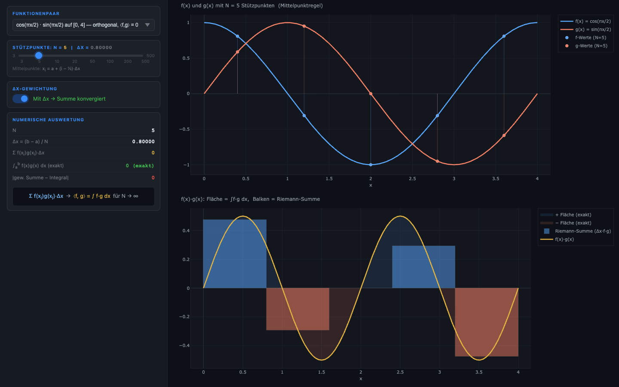619x387 pixels.
Task: Click the convergence formula box 'für N → ∞'
Action: (x=83, y=196)
